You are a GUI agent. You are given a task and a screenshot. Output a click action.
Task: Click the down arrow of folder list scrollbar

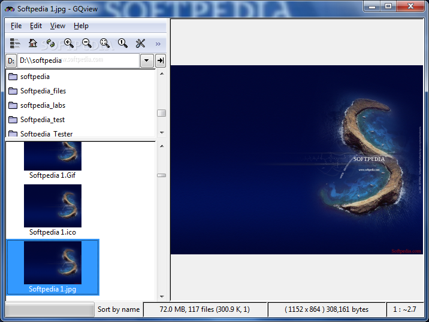162,133
